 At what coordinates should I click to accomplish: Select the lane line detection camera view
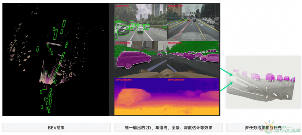click(x=193, y=22)
